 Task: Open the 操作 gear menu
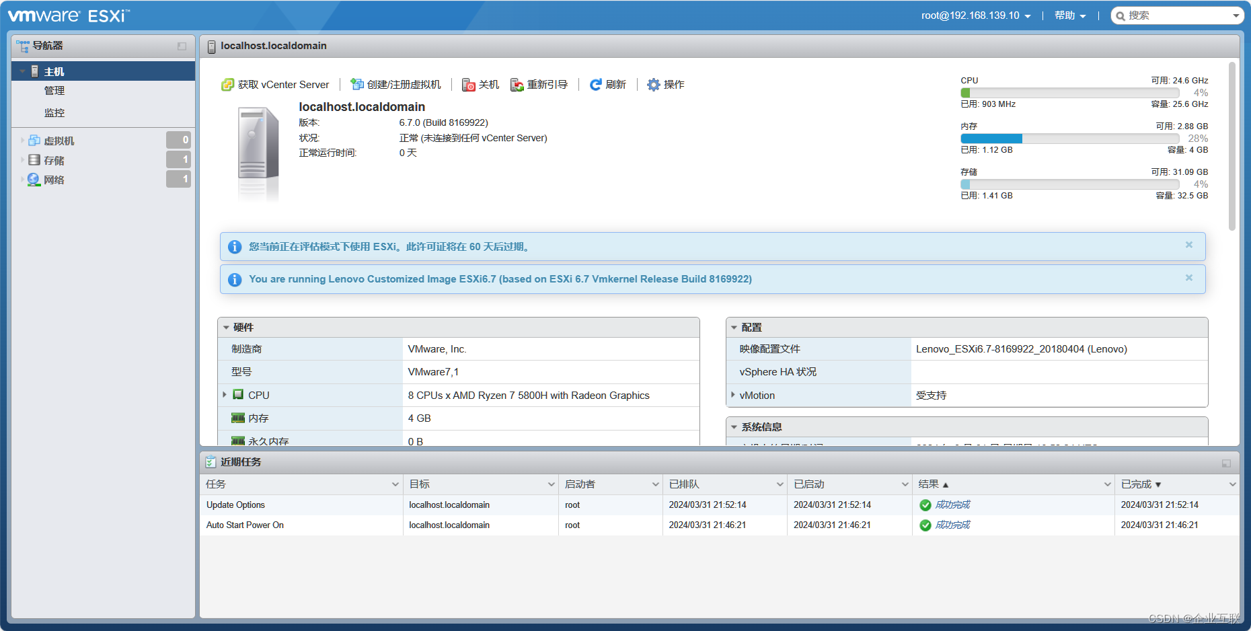653,84
